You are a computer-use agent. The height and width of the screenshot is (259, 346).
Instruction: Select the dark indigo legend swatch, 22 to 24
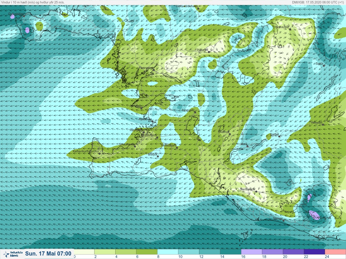coord(315,252)
